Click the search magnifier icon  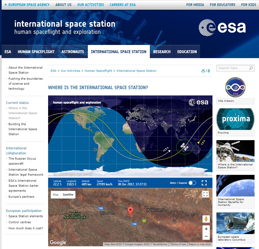point(251,68)
